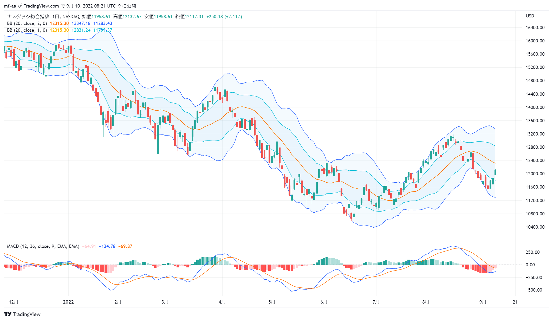The image size is (553, 321).
Task: Click the 16400.00 price axis label
Action: pyautogui.click(x=535, y=28)
